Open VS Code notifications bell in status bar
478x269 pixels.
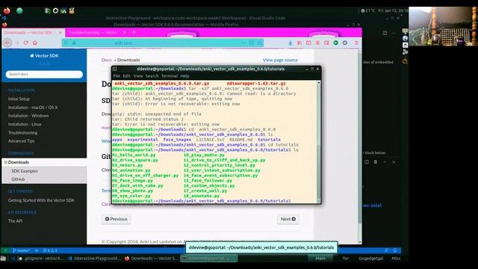pos(395,250)
